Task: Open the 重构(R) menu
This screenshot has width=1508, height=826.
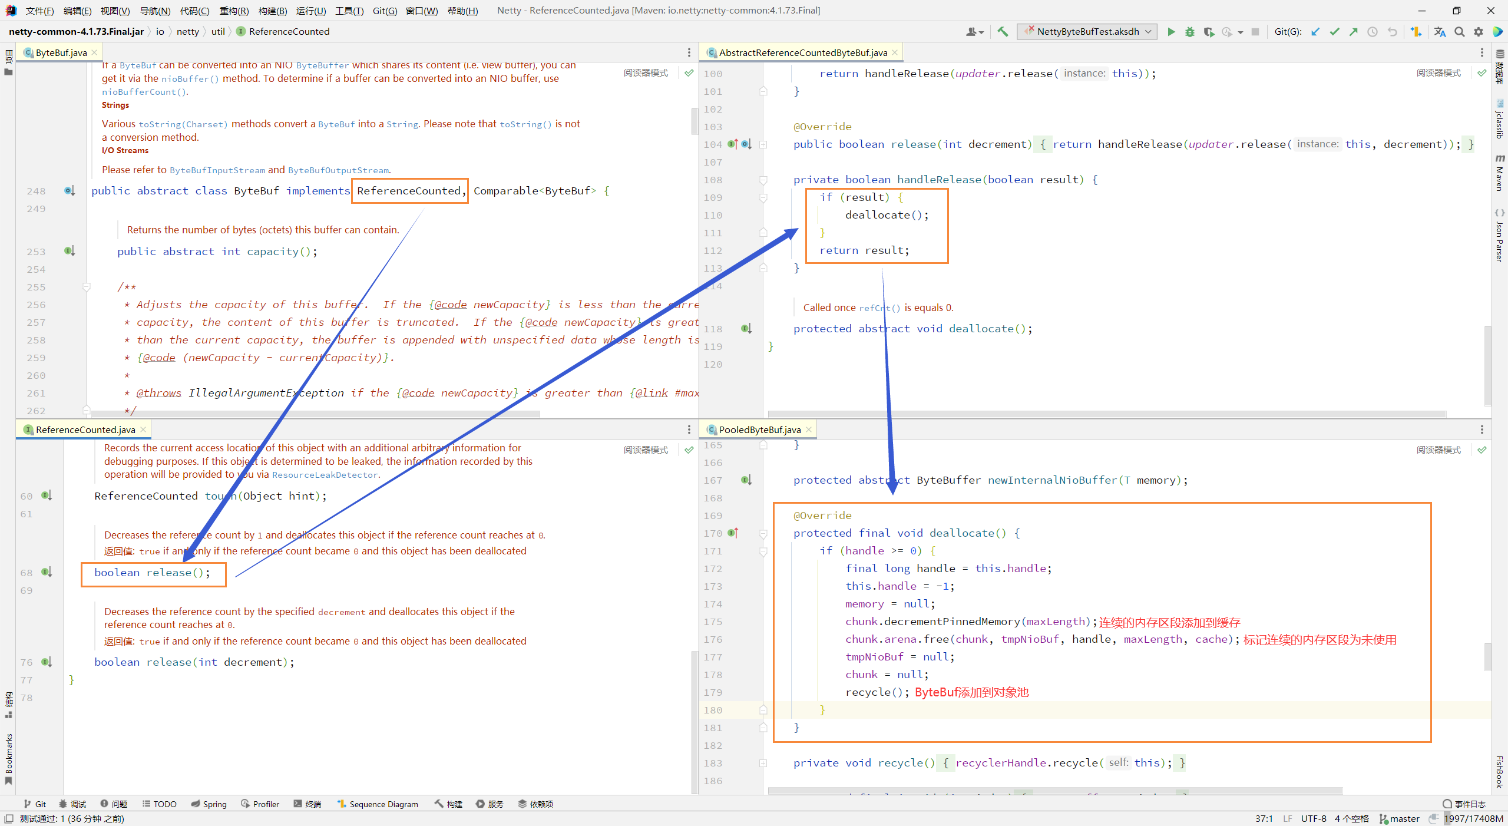Action: point(234,11)
